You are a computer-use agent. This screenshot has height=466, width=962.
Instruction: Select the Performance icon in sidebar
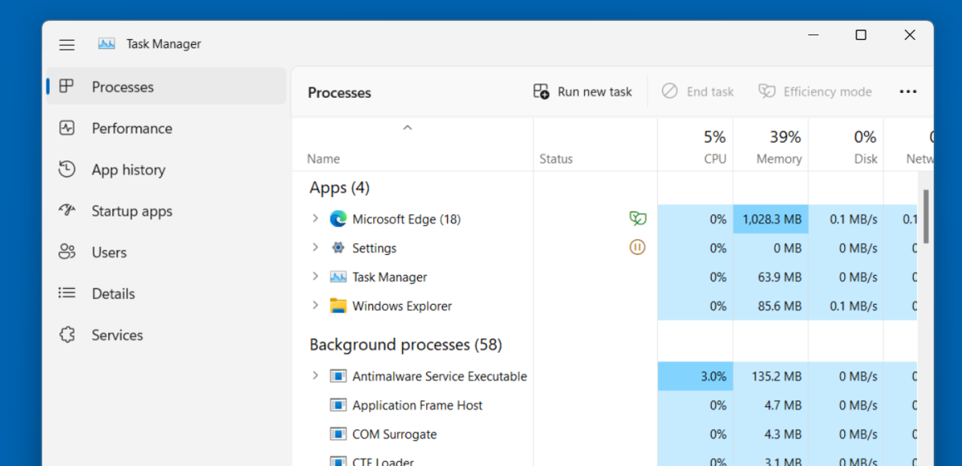(67, 128)
